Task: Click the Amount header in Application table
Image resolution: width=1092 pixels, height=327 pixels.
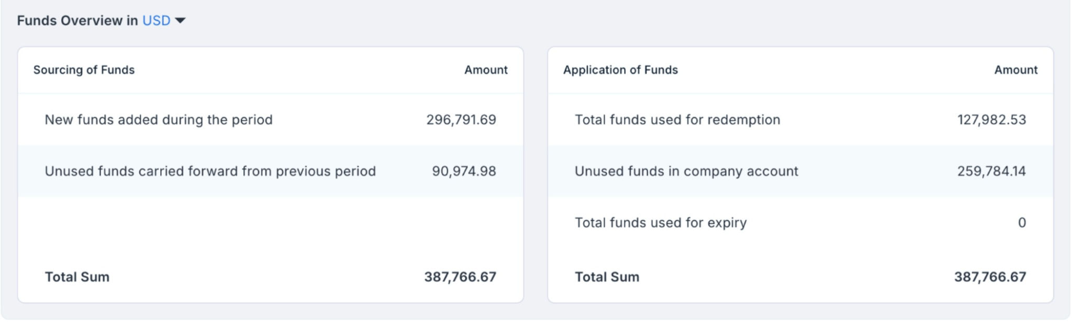Action: tap(1016, 70)
